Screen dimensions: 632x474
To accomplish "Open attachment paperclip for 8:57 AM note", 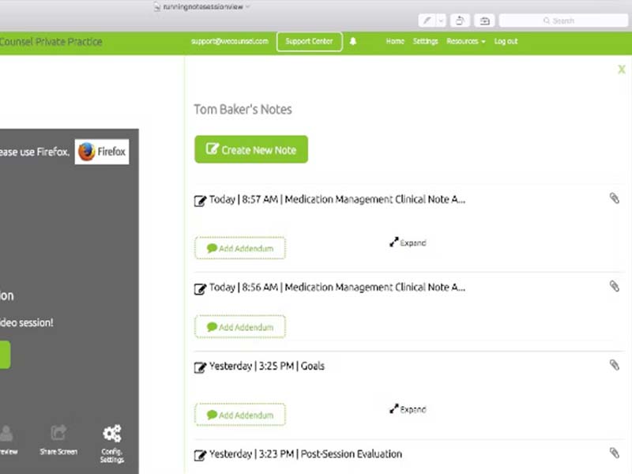I will click(x=615, y=198).
